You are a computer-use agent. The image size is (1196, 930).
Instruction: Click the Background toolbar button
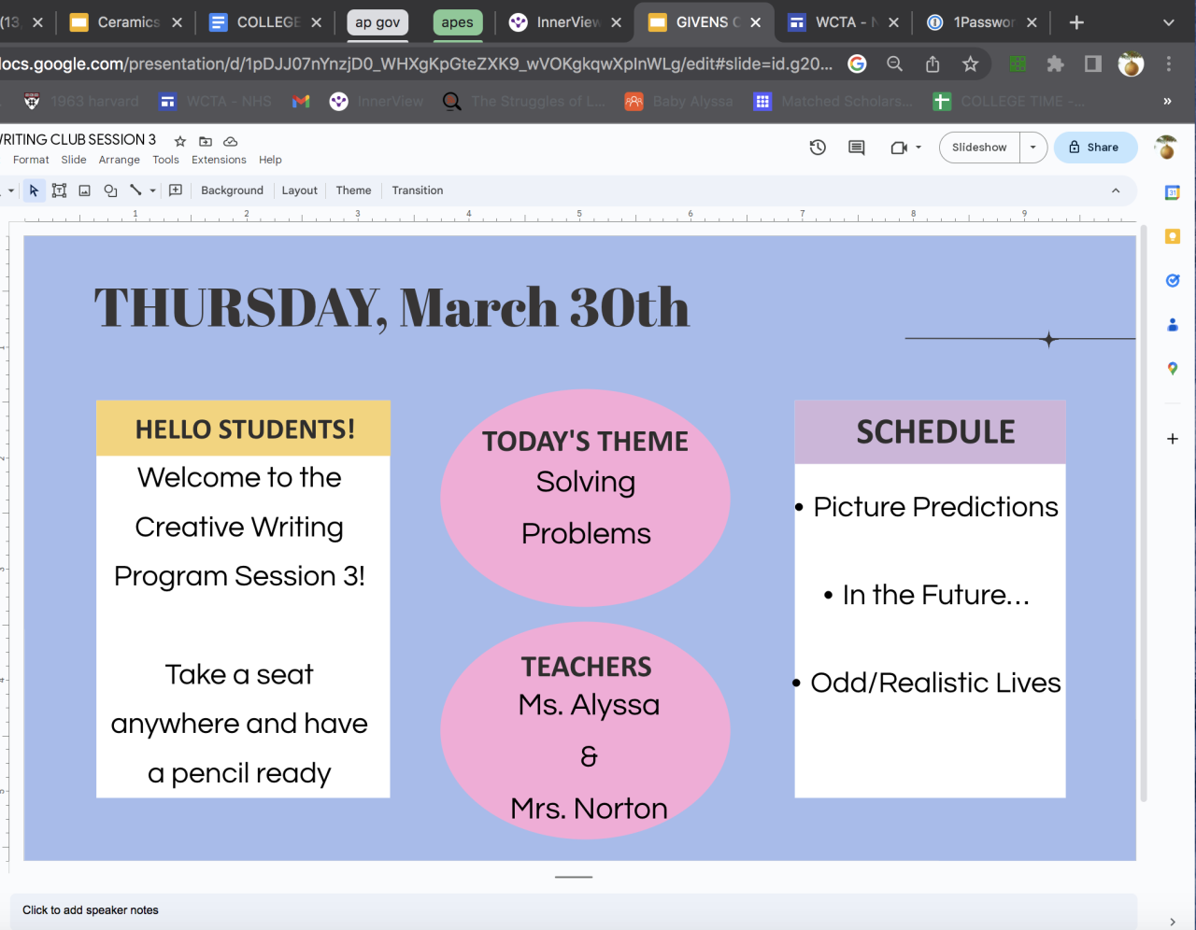click(232, 190)
